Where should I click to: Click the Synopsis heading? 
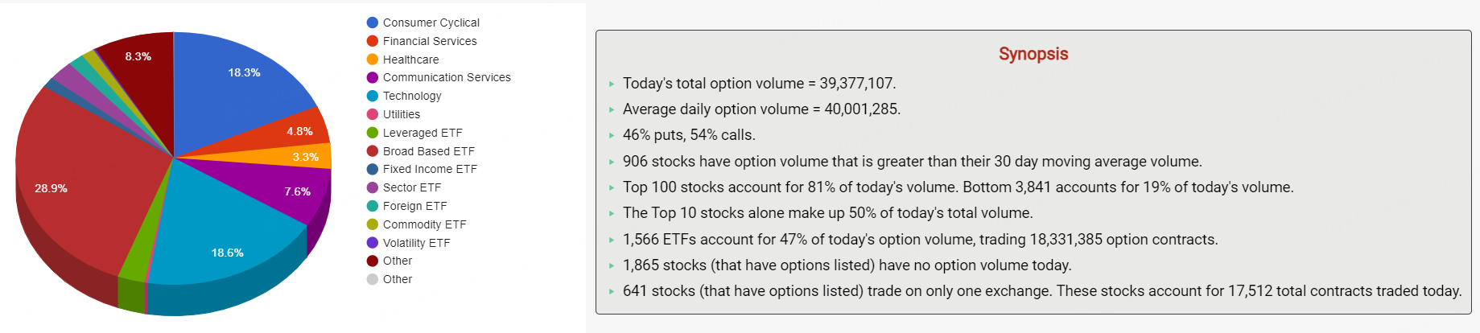point(1033,54)
